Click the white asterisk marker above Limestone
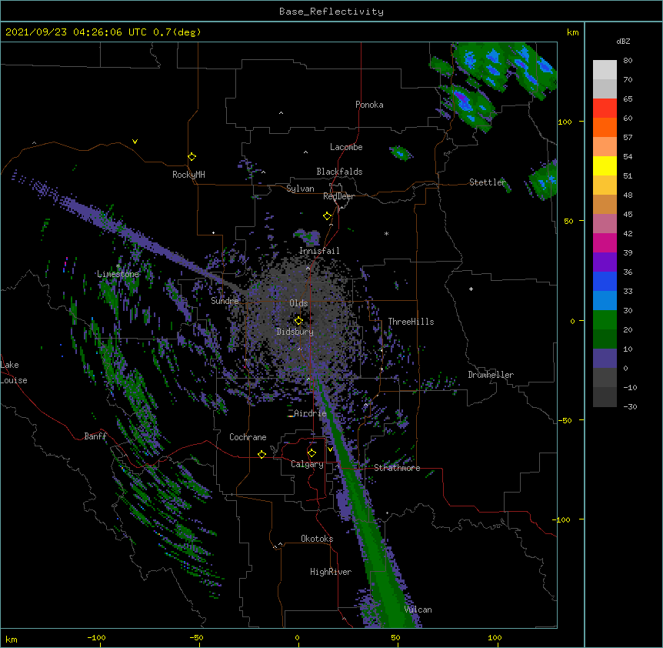This screenshot has height=648, width=663. point(118,266)
